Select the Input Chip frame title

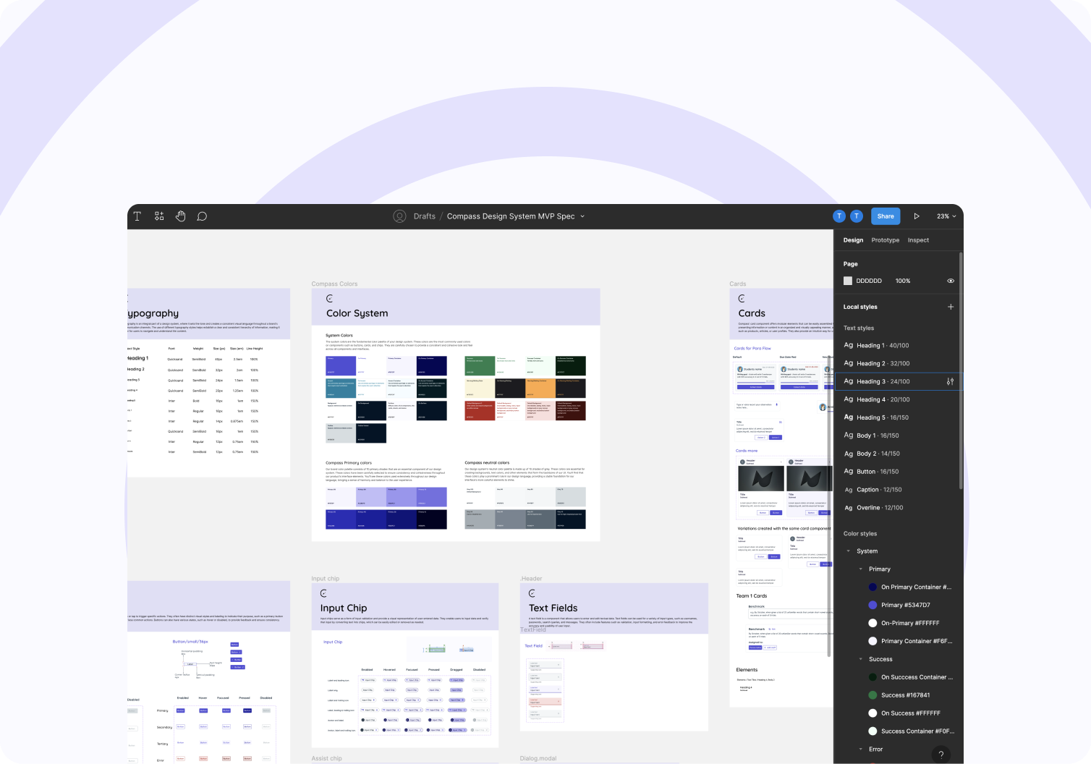click(344, 608)
